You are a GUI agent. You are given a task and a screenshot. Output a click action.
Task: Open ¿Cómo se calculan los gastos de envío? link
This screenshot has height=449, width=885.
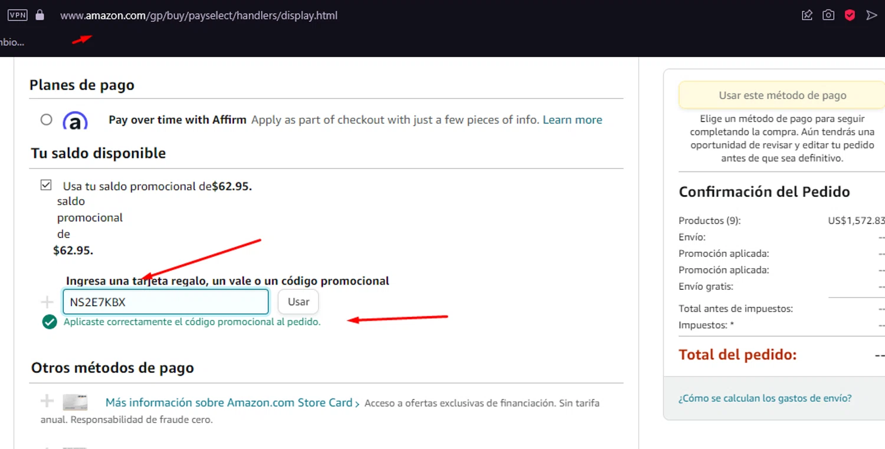tap(765, 398)
